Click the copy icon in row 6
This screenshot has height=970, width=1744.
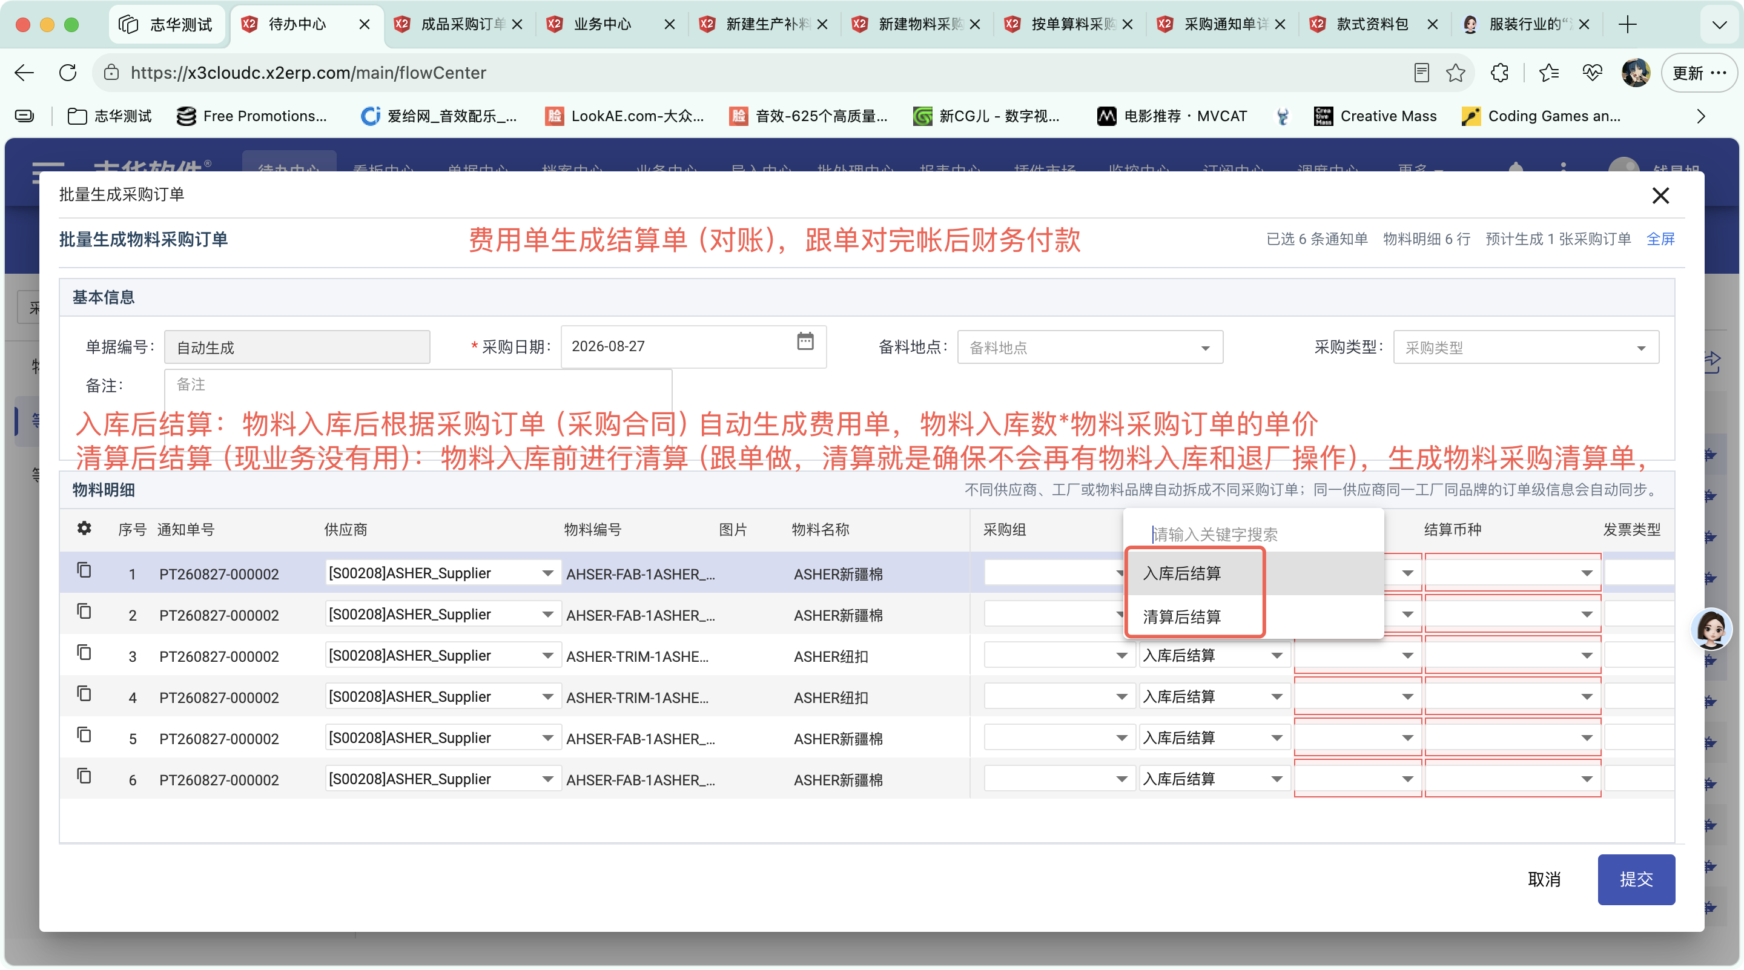84,776
